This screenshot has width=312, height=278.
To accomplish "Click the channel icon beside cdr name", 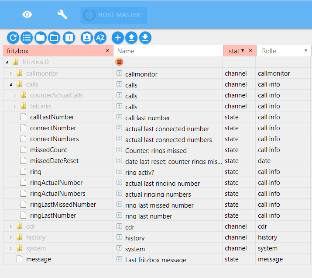I will 119,226.
